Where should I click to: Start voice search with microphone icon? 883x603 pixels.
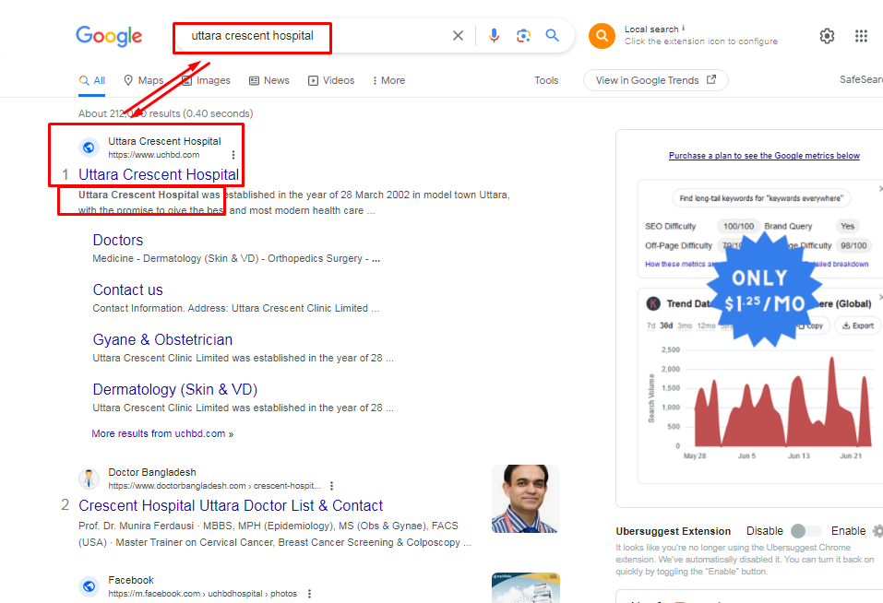pyautogui.click(x=494, y=35)
